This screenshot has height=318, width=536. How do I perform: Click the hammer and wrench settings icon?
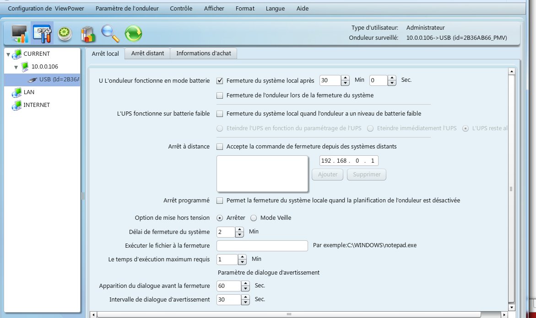(x=42, y=33)
